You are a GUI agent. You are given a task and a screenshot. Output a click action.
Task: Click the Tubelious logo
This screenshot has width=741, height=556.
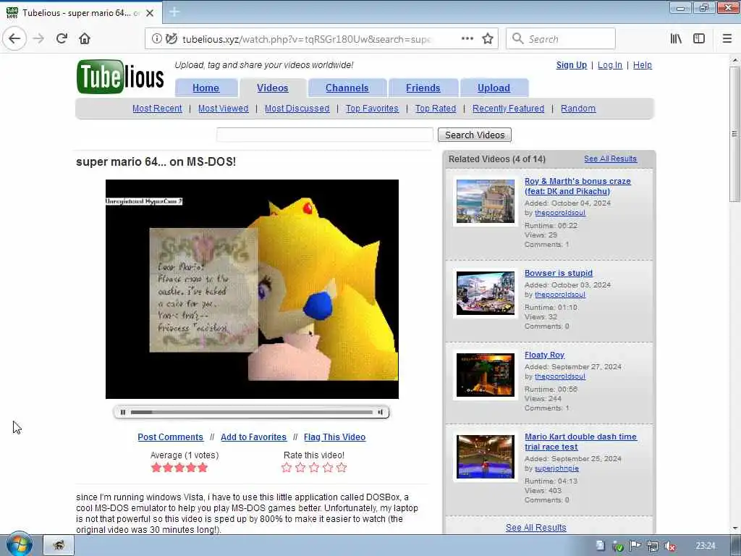[x=120, y=77]
